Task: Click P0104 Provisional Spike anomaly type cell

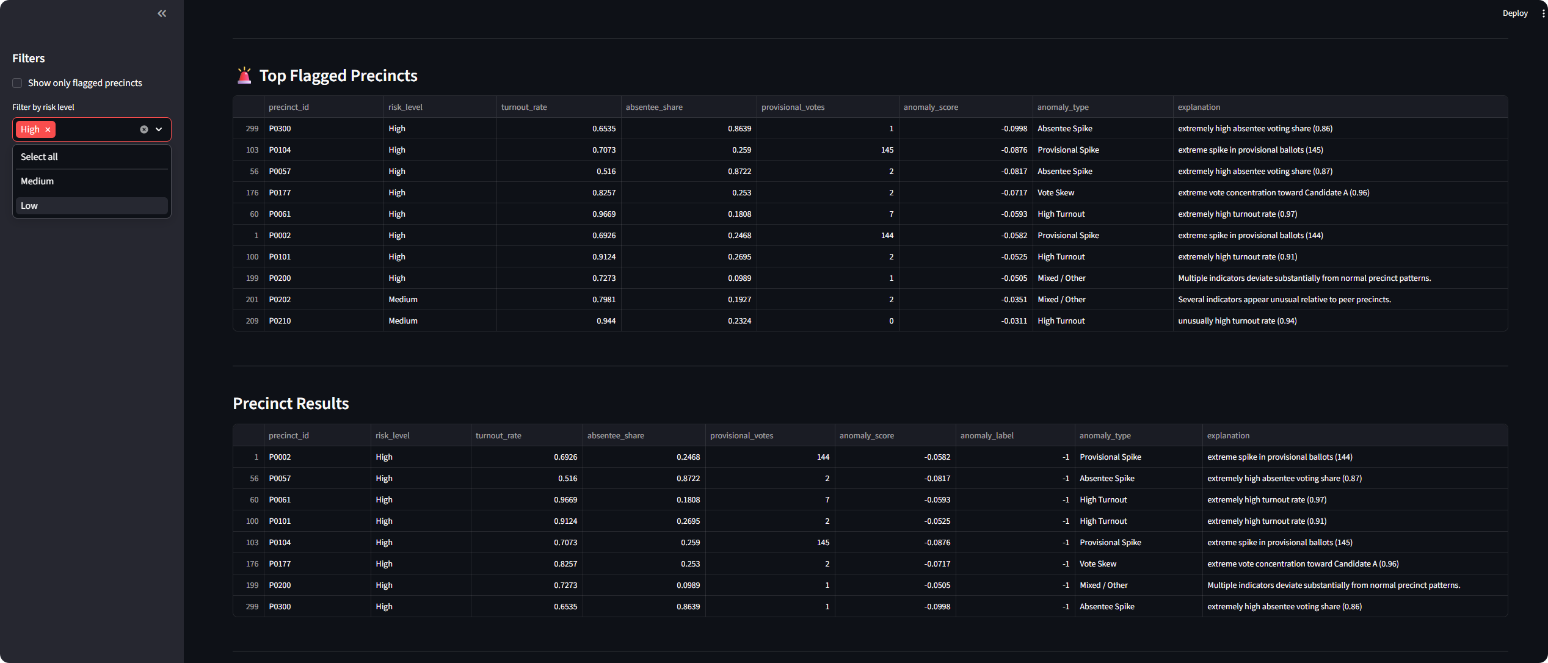Action: point(1068,150)
